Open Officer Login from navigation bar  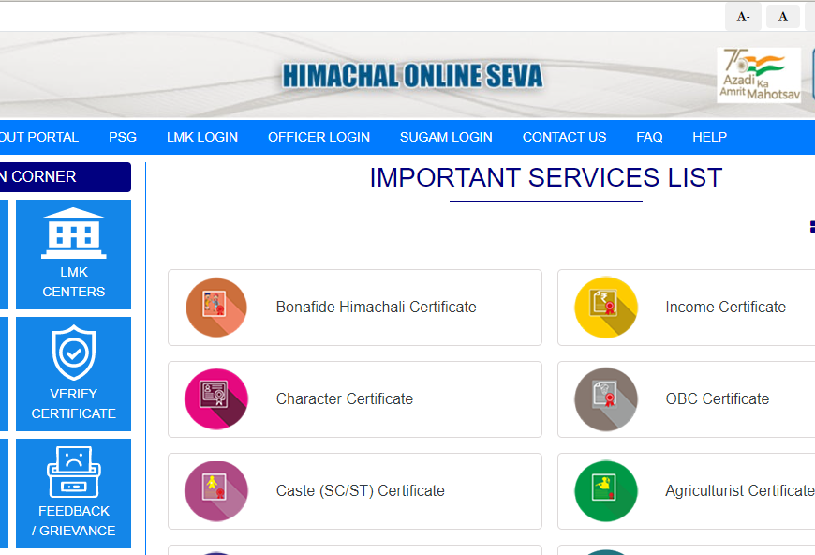point(319,137)
